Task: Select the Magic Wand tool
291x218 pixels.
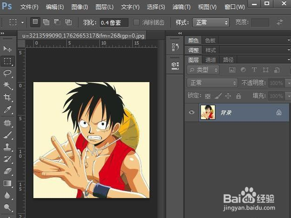Action: 7,85
